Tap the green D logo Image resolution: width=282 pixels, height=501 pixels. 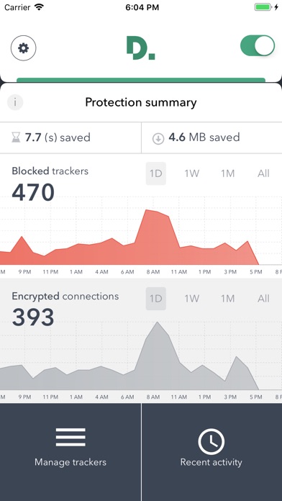tap(140, 48)
